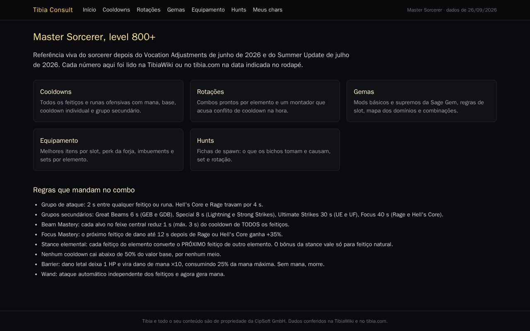Screen dimensions: 530x331
Task: Open Equipamento in the top navigation
Action: coord(208,10)
